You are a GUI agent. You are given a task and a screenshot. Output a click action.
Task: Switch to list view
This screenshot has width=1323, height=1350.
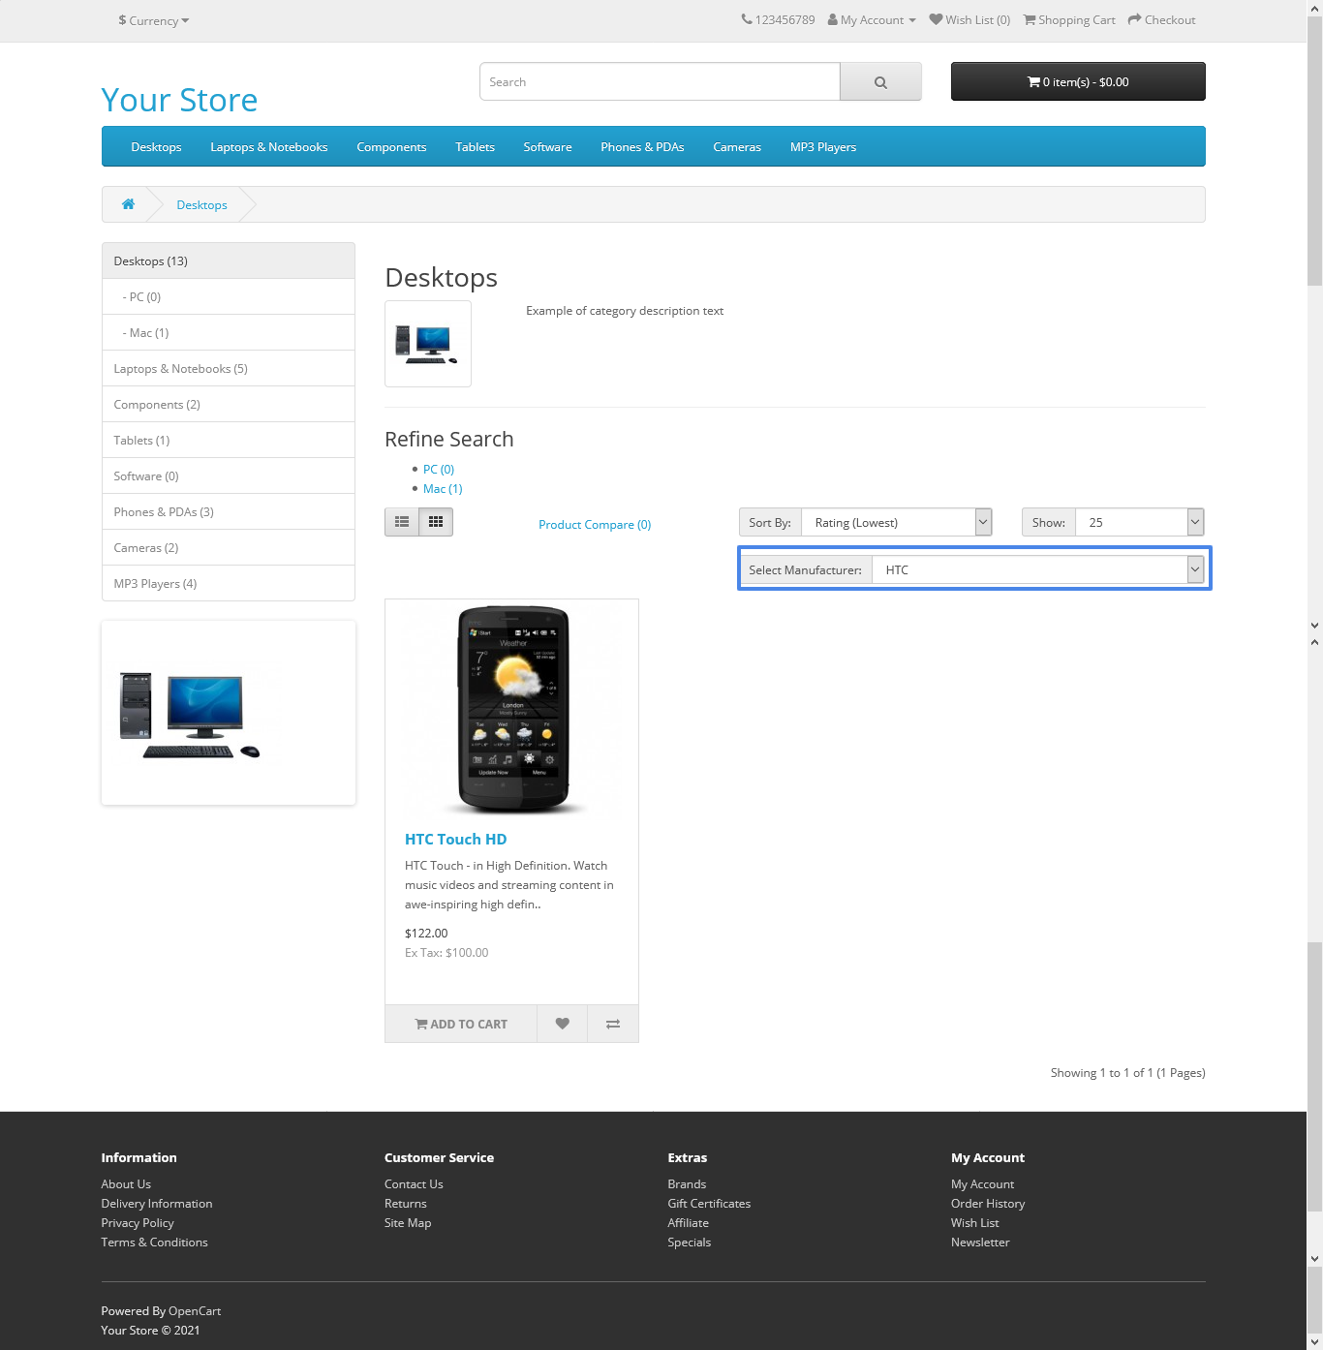pos(402,522)
